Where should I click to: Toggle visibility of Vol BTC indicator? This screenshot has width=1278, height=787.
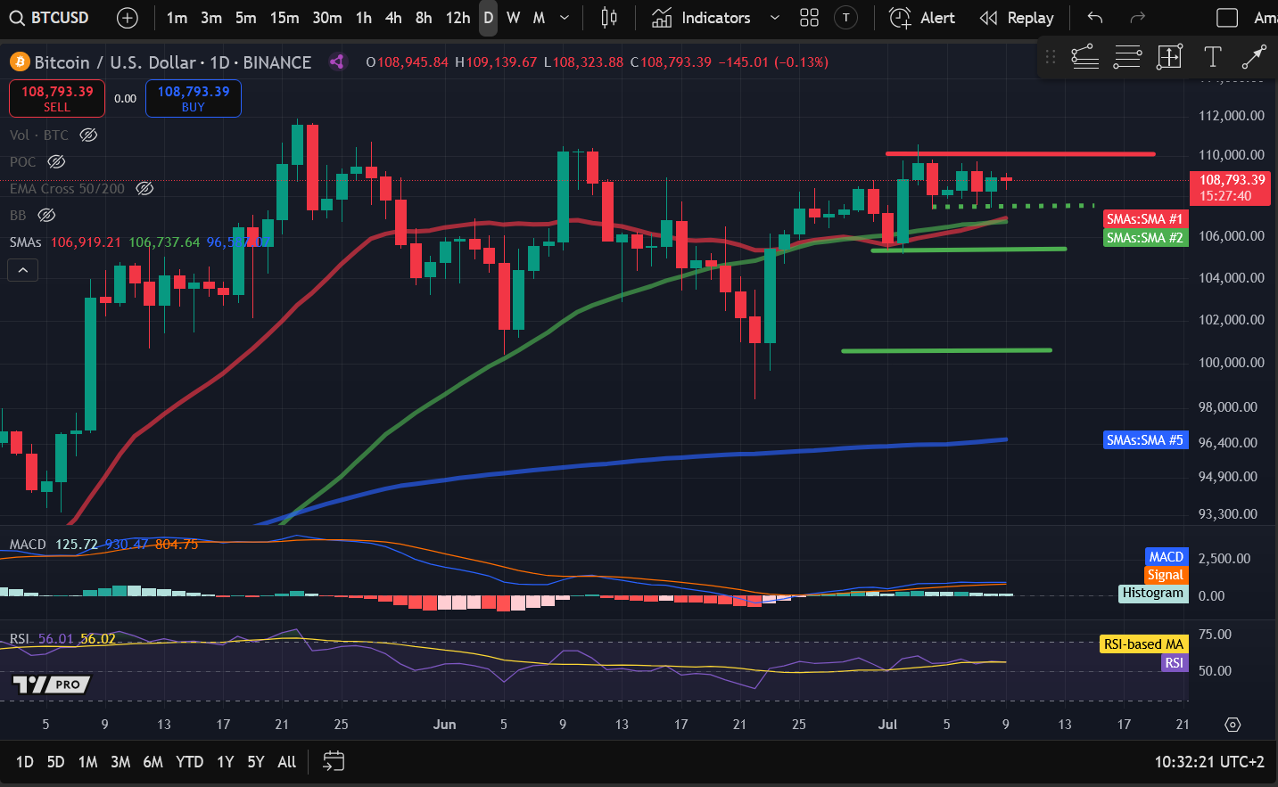point(88,135)
